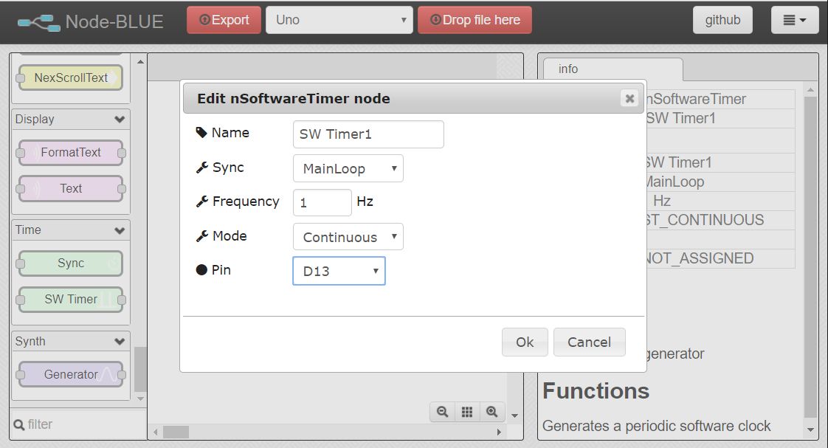Click the zoom out icon

[443, 412]
